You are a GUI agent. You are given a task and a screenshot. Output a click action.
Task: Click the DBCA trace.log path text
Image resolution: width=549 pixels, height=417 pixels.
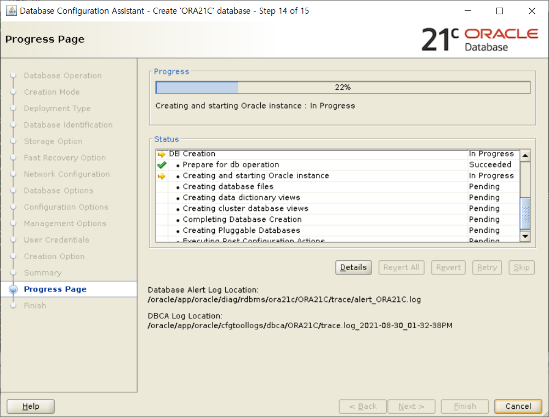(x=300, y=325)
